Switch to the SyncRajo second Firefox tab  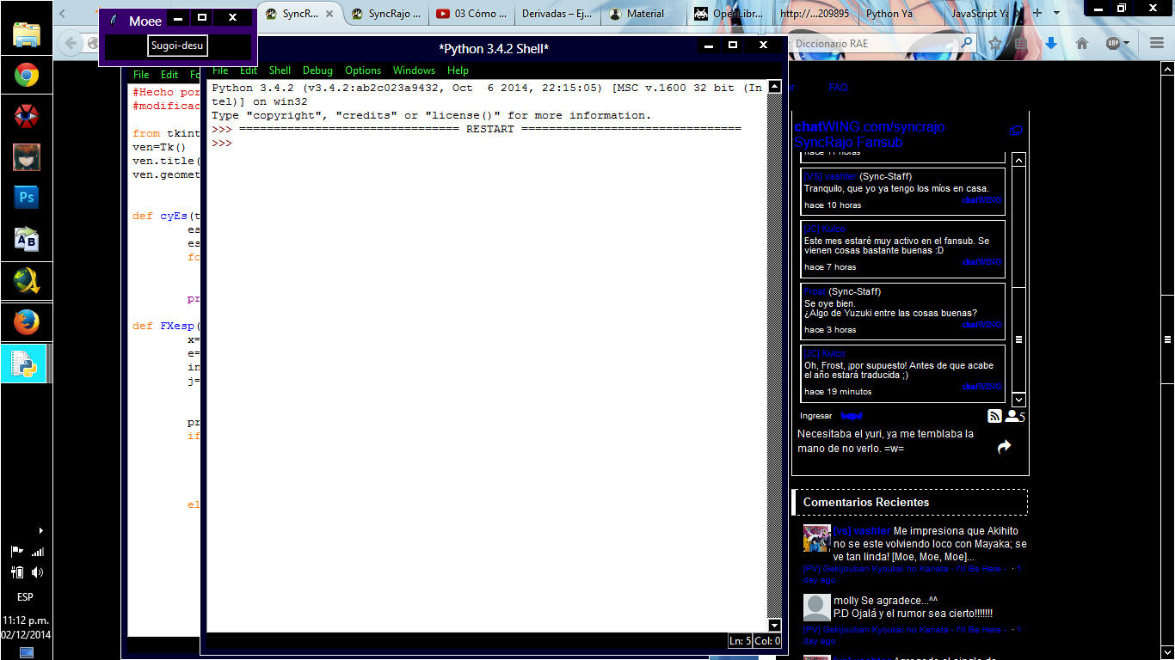[x=385, y=14]
